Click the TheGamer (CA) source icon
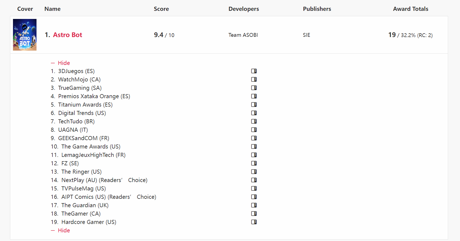 pyautogui.click(x=254, y=214)
